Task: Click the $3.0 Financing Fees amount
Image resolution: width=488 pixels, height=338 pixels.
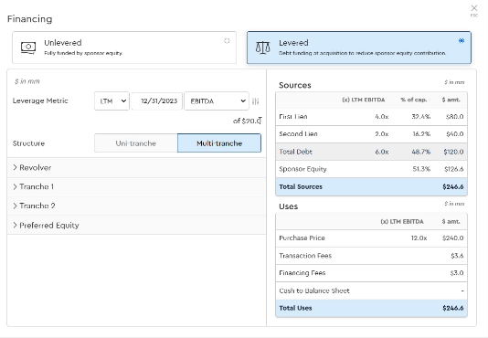Action: (457, 273)
